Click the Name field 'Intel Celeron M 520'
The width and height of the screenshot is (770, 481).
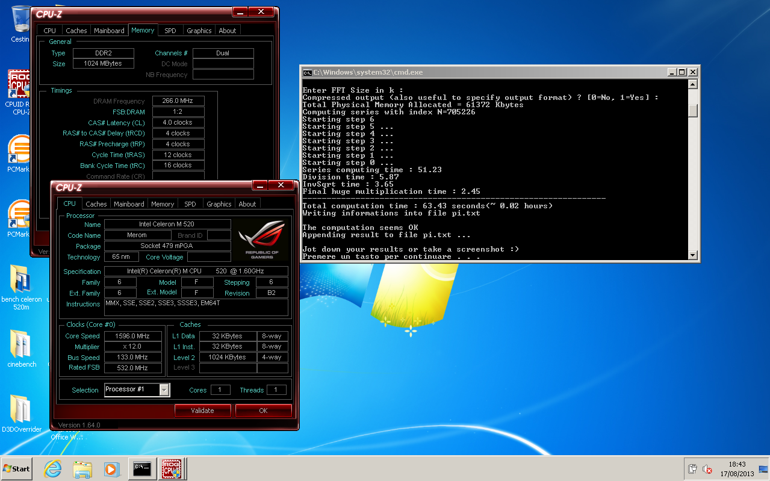[167, 224]
